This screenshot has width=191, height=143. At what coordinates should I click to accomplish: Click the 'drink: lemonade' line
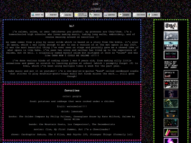click(x=72, y=112)
